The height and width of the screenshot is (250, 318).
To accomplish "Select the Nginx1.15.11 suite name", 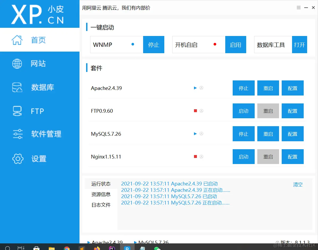I will click(x=106, y=157).
